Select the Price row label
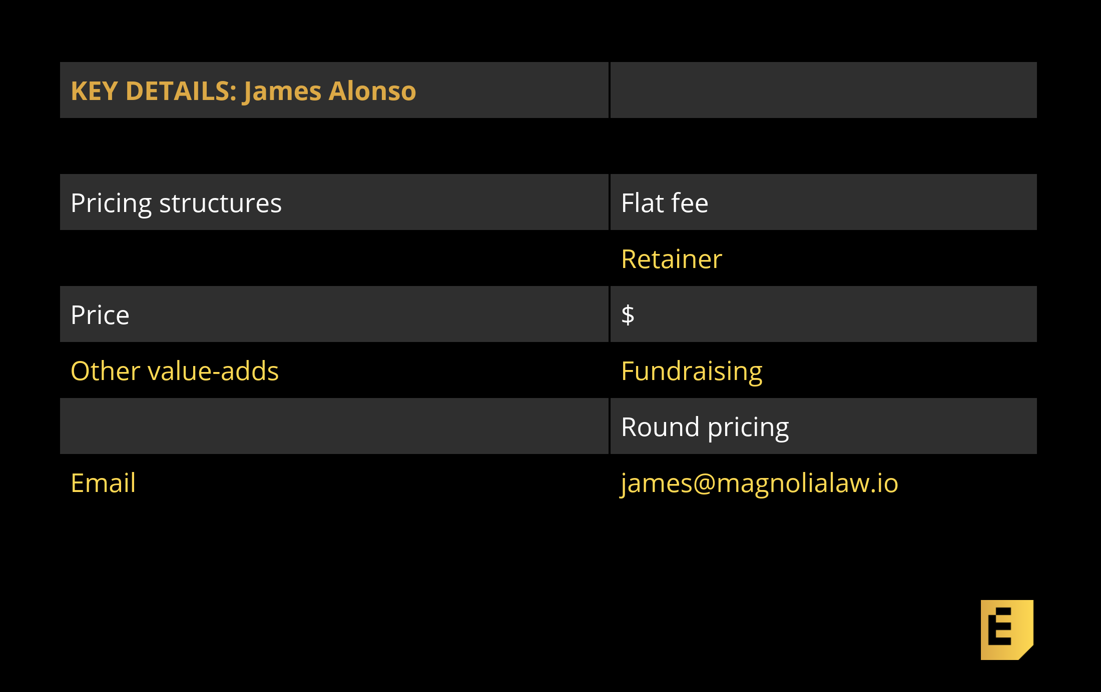The height and width of the screenshot is (692, 1101). [x=100, y=315]
